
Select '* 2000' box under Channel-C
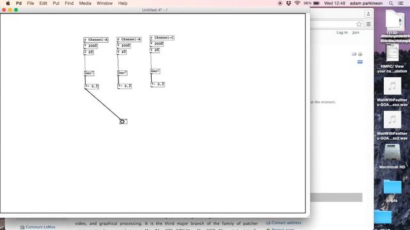tap(156, 44)
